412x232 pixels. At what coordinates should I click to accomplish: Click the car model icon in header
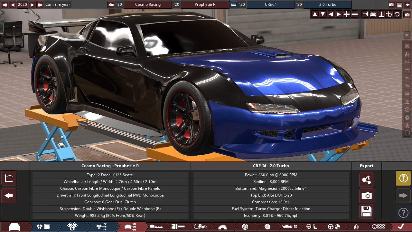click(111, 5)
